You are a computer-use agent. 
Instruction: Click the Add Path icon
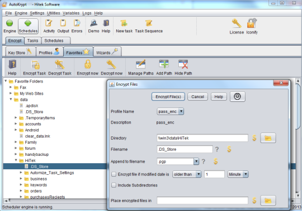point(164,64)
